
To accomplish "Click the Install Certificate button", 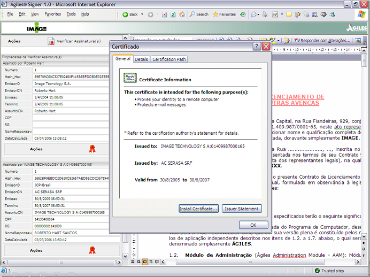I will click(198, 209).
